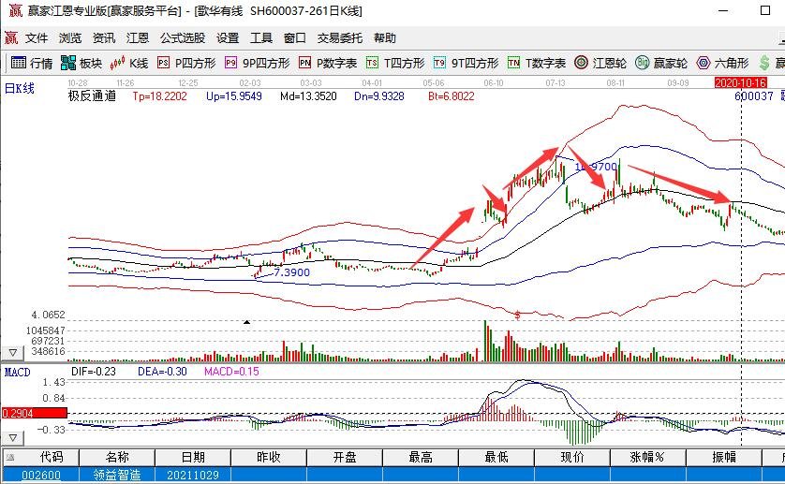Image resolution: width=785 pixels, height=484 pixels.
Task: Open the 交易委托 menu
Action: pos(339,38)
